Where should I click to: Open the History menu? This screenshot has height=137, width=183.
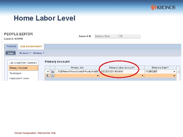(39, 53)
